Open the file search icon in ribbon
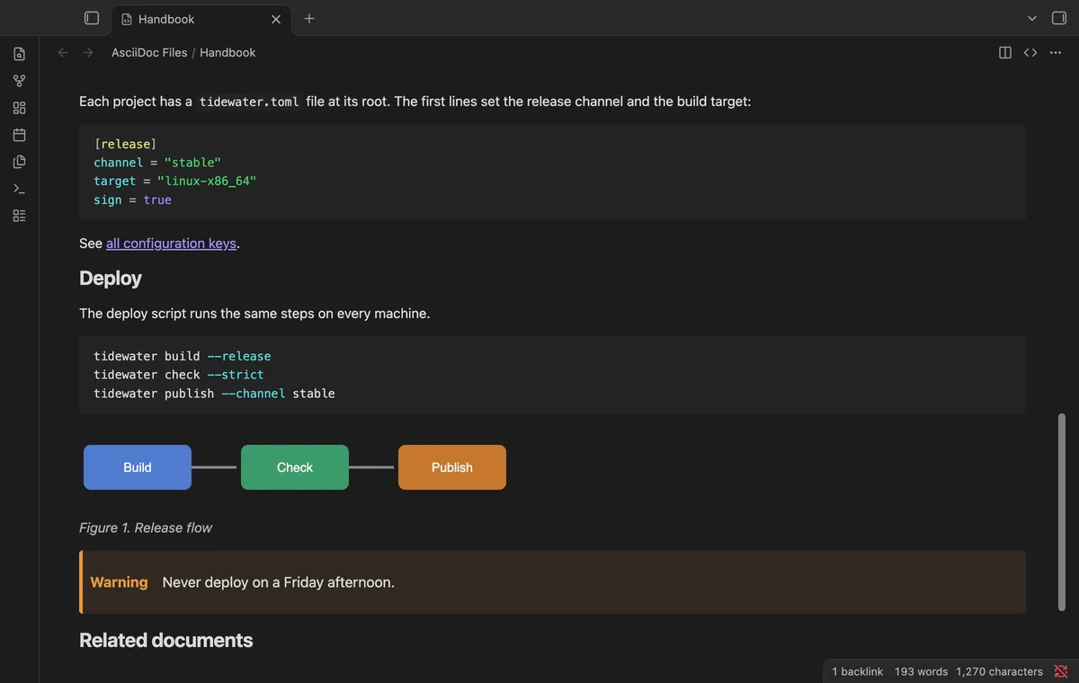 point(19,54)
